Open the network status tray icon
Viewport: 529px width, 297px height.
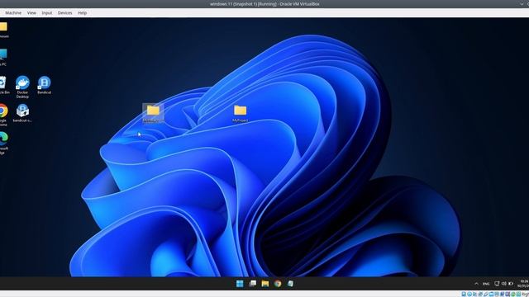497,284
